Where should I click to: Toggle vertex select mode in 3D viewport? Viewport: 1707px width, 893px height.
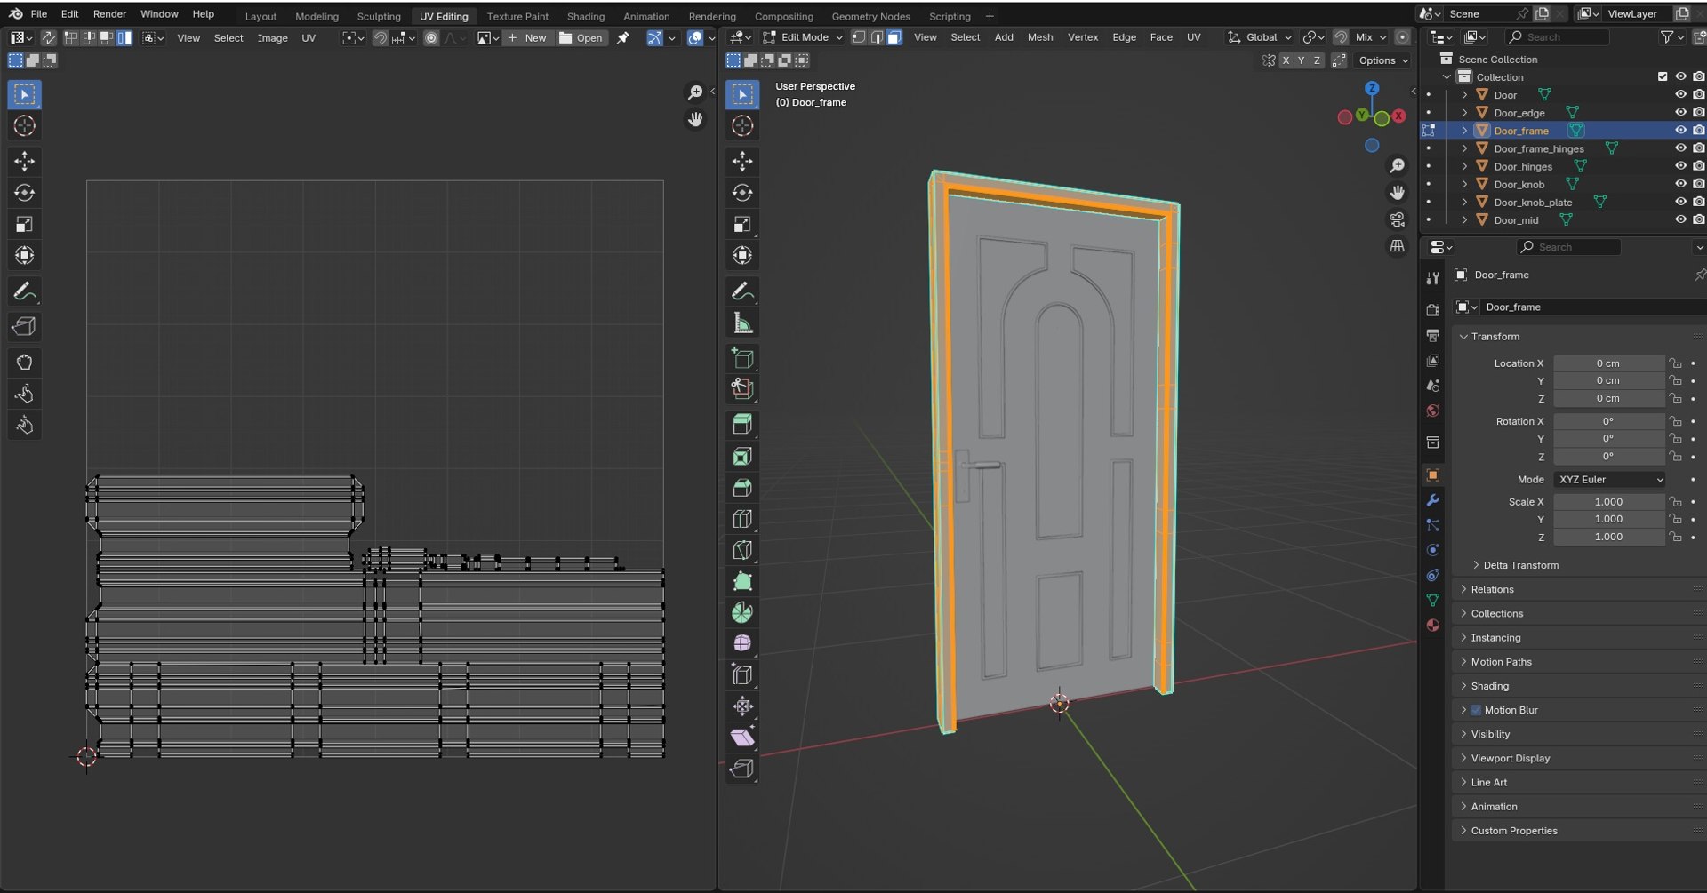coord(858,37)
